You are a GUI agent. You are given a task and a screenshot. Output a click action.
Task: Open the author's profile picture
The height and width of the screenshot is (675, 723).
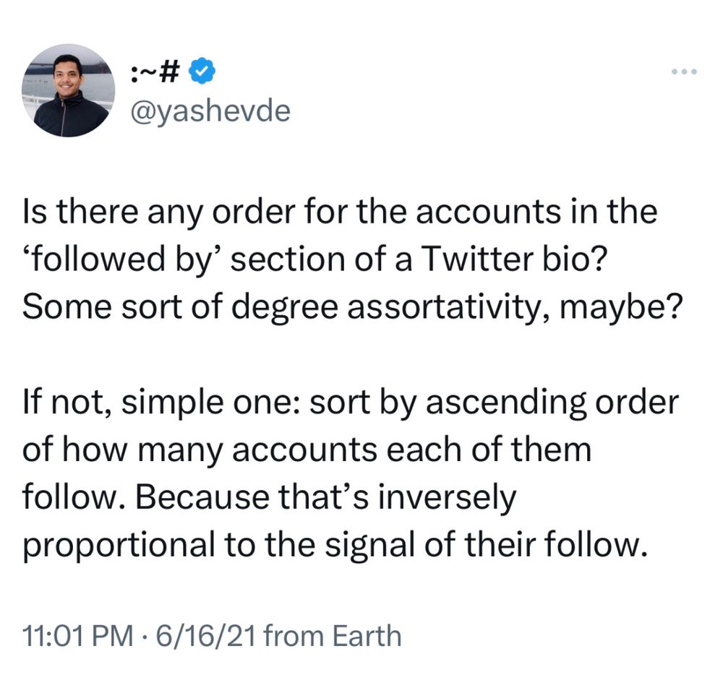(69, 90)
